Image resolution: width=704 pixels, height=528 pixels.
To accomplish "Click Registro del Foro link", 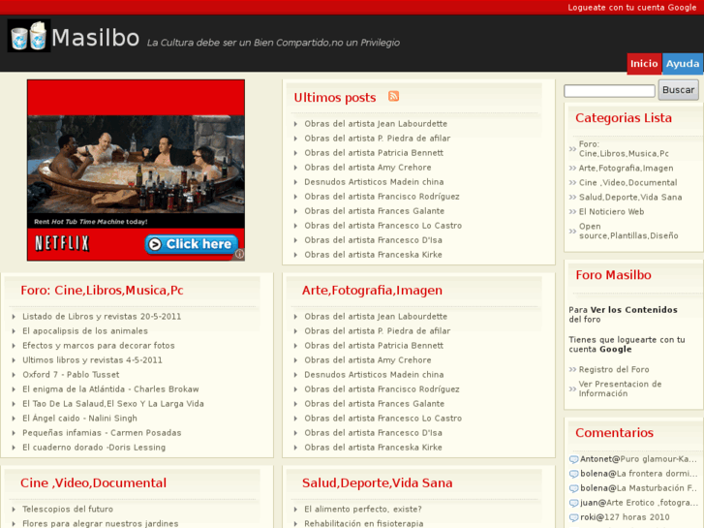I will [614, 369].
